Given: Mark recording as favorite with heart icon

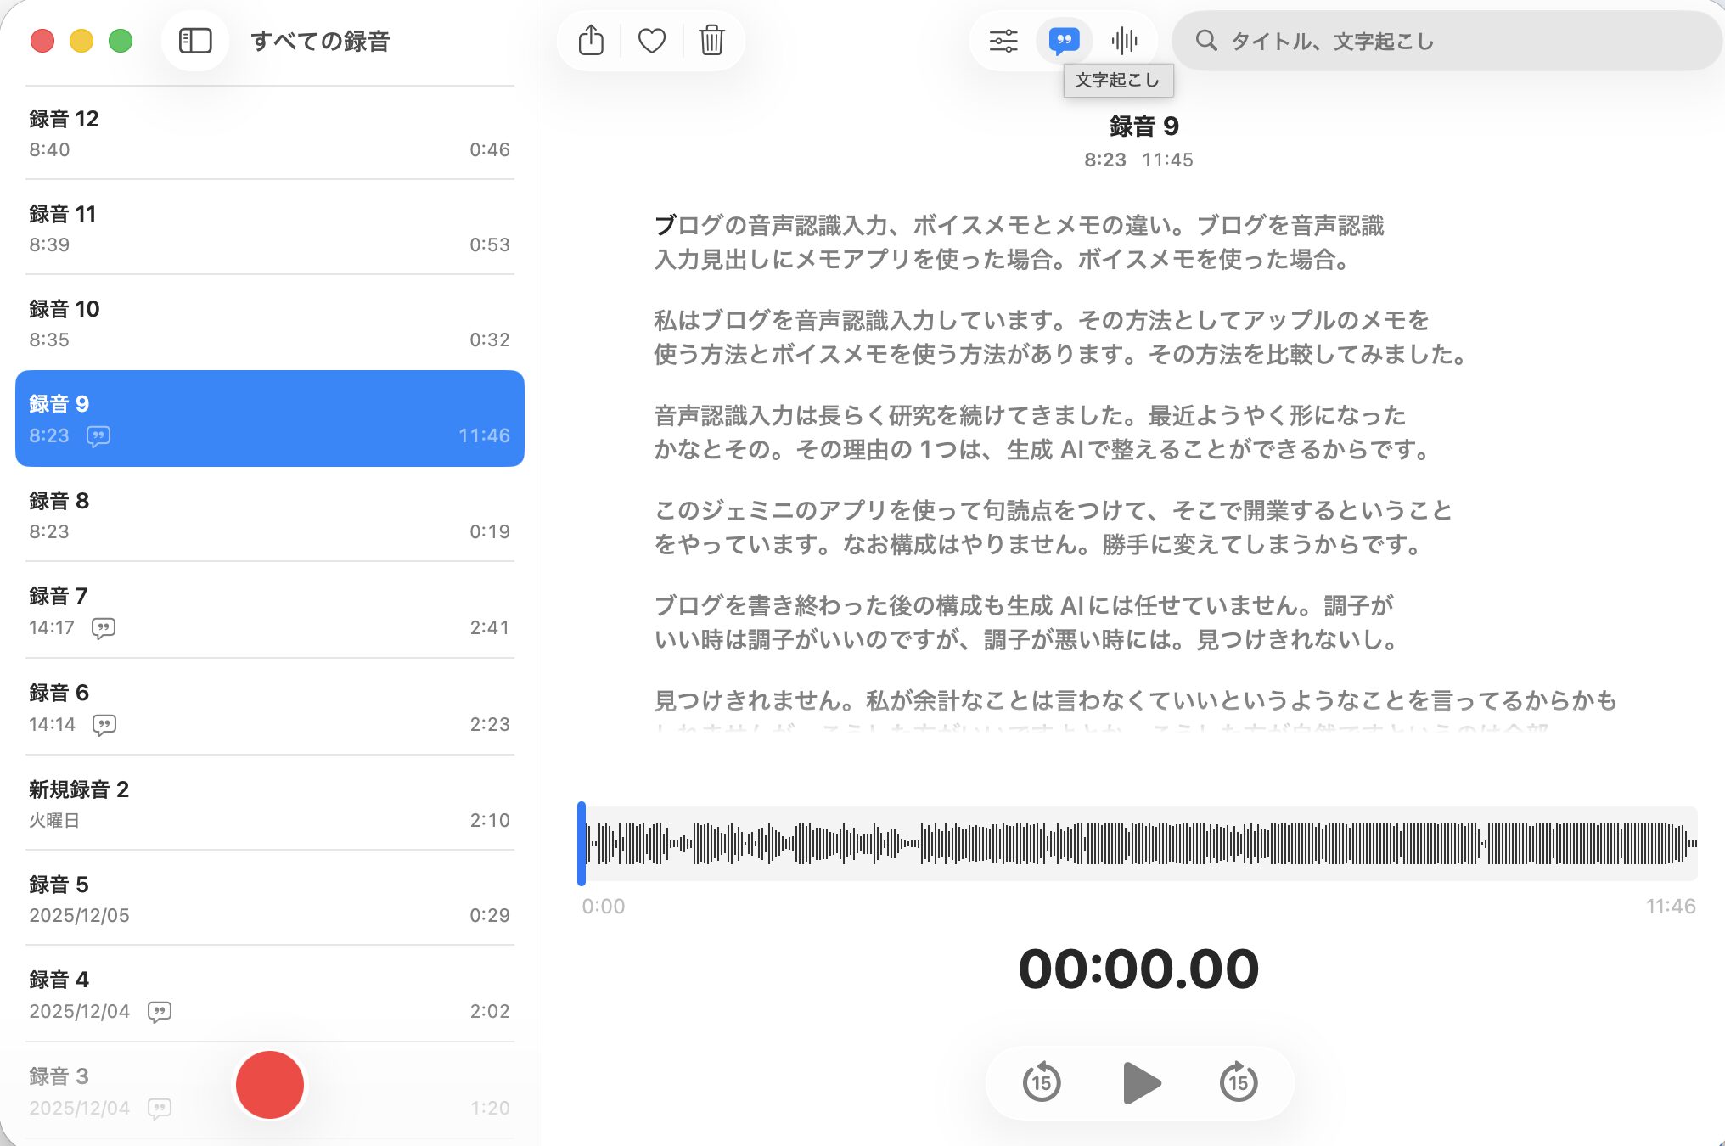Looking at the screenshot, I should (x=651, y=41).
